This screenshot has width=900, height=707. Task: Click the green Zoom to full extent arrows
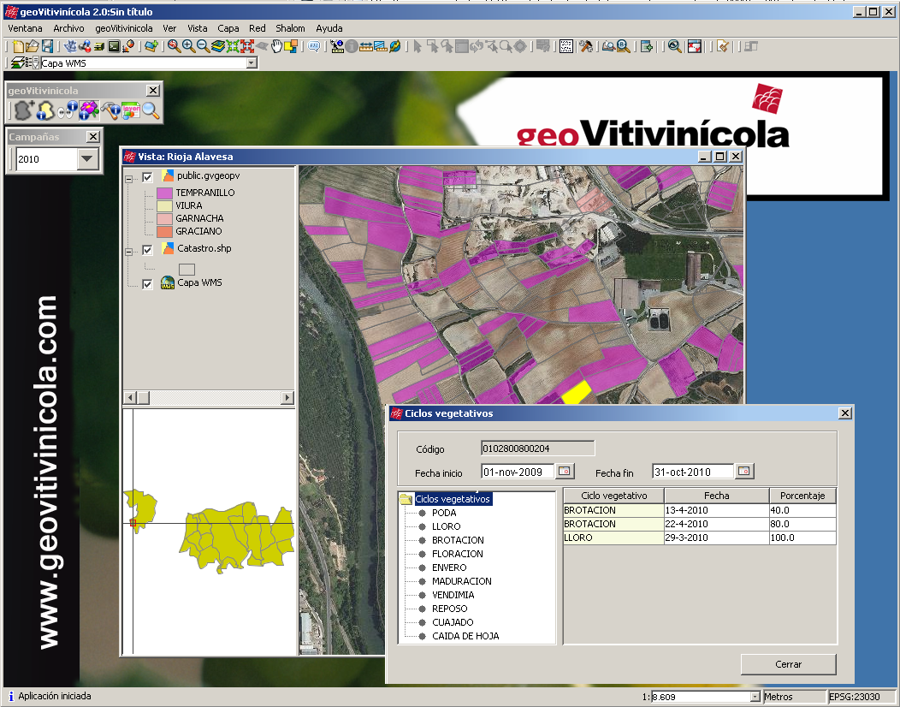tap(233, 46)
